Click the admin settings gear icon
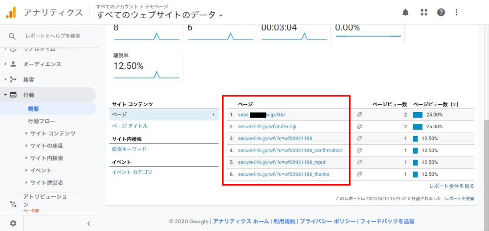The height and width of the screenshot is (231, 489). click(13, 223)
